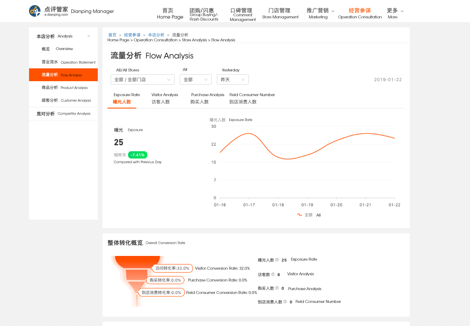Open the Yesterday 昨天 date dropdown
This screenshot has height=326, width=470.
tap(233, 79)
